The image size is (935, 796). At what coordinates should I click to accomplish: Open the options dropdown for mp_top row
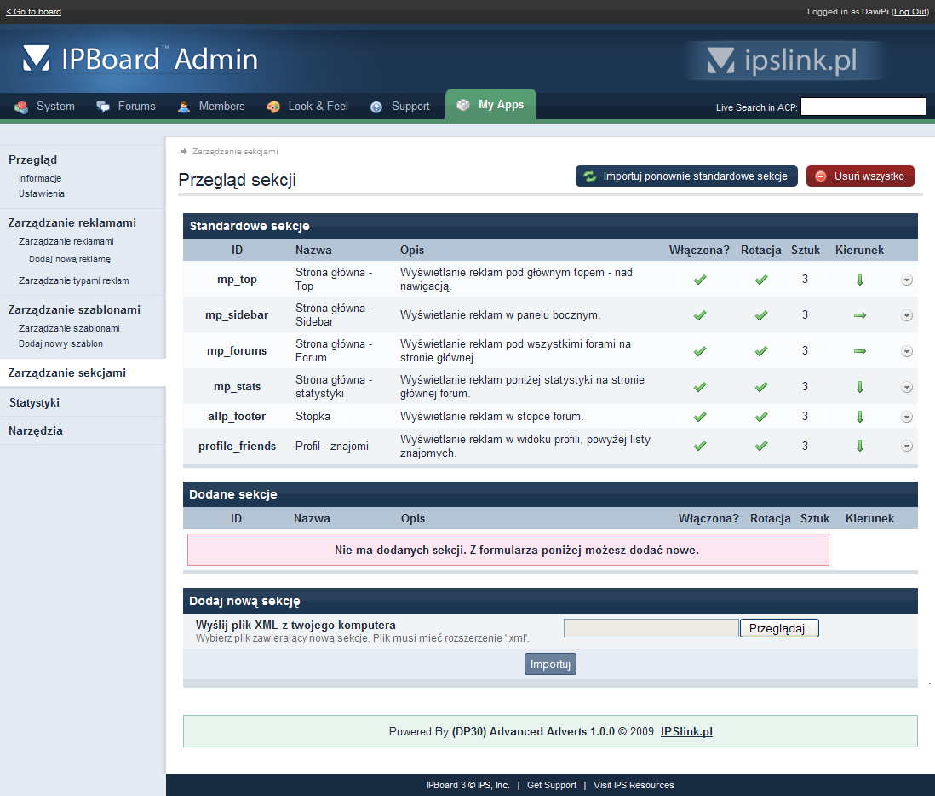[x=907, y=280]
